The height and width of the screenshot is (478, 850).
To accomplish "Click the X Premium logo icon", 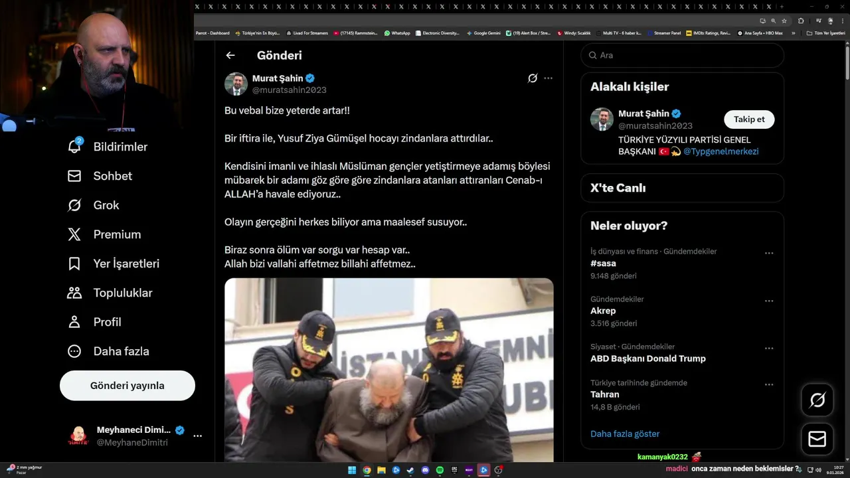I will coord(74,234).
